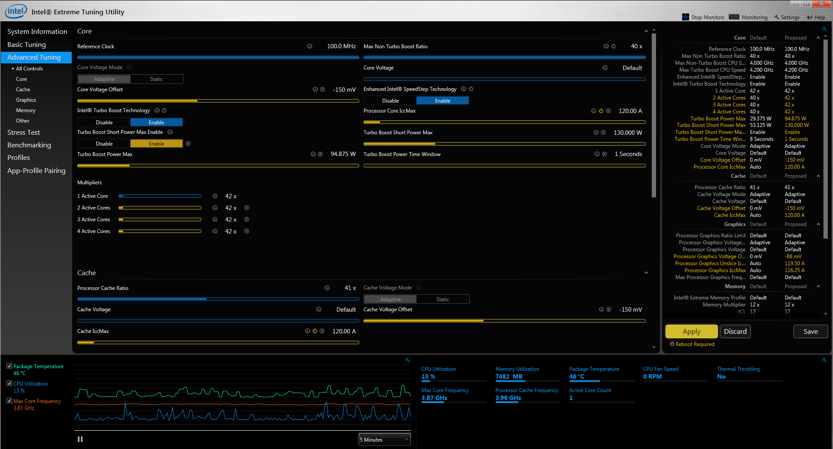Disable Intel Turbo Boost Technology
Image resolution: width=833 pixels, height=449 pixels.
tap(104, 123)
